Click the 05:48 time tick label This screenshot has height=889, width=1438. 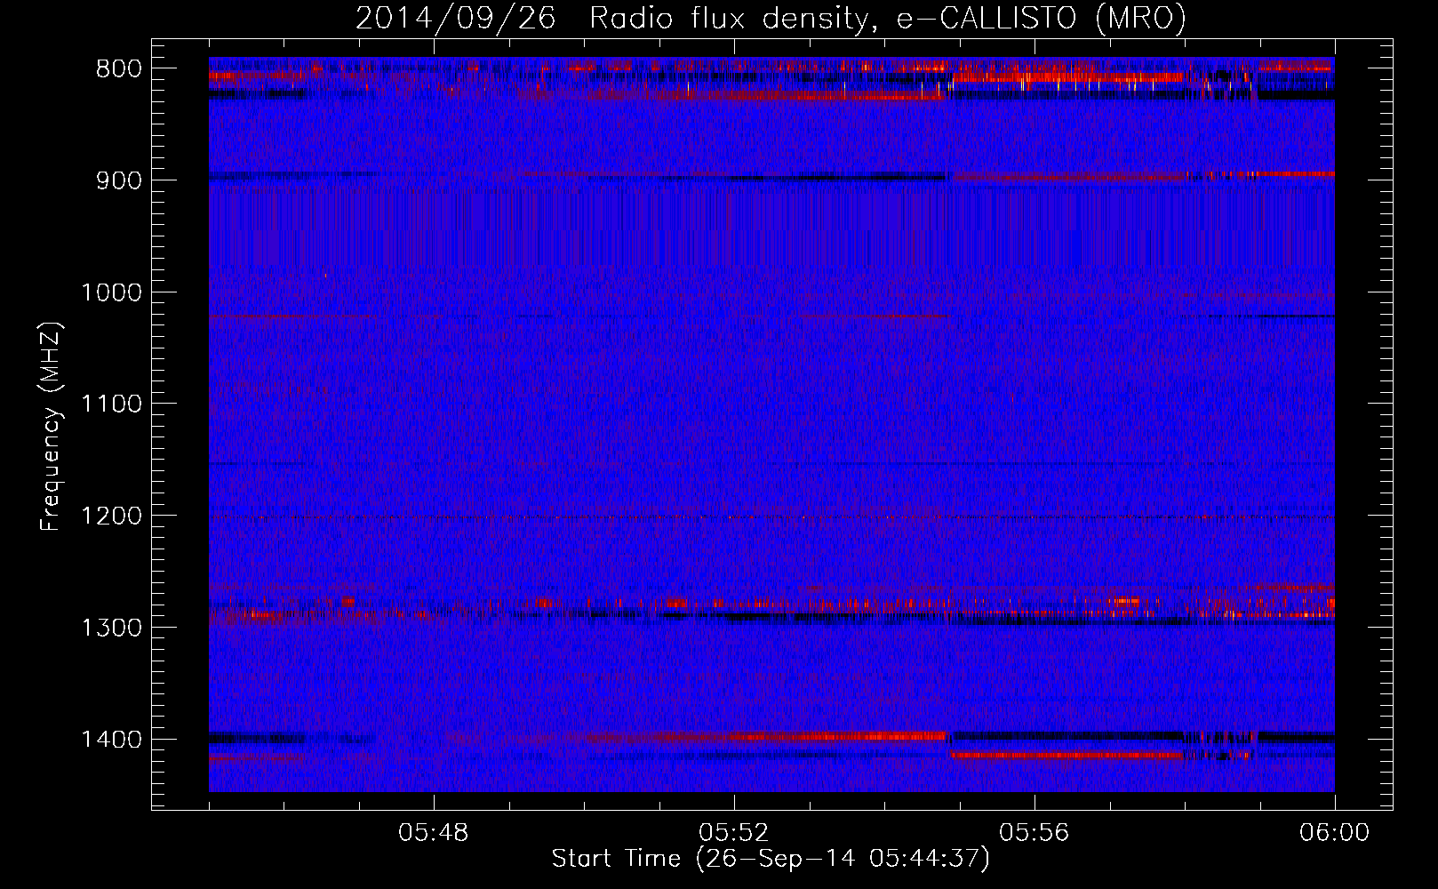tap(434, 833)
